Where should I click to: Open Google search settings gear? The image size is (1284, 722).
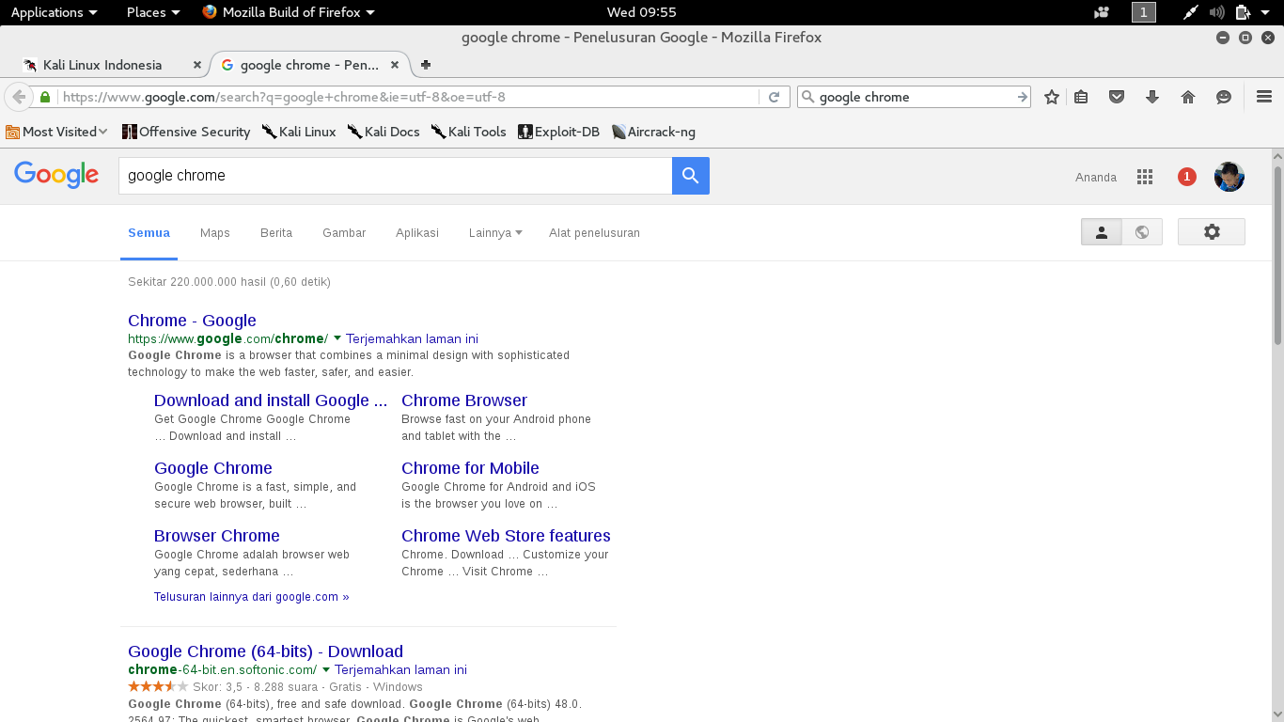(1212, 232)
